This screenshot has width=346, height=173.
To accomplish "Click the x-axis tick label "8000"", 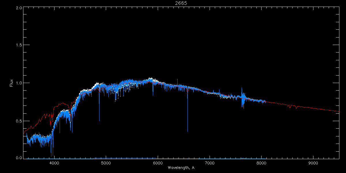I will pyautogui.click(x=261, y=163).
